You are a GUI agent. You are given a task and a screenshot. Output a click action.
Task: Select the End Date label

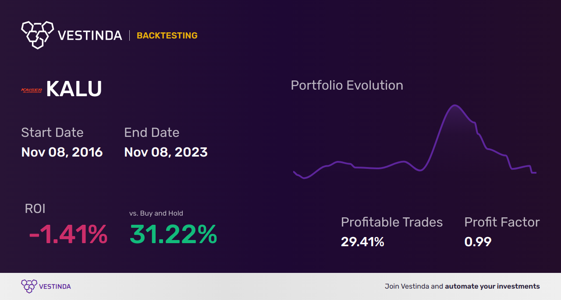pyautogui.click(x=152, y=133)
